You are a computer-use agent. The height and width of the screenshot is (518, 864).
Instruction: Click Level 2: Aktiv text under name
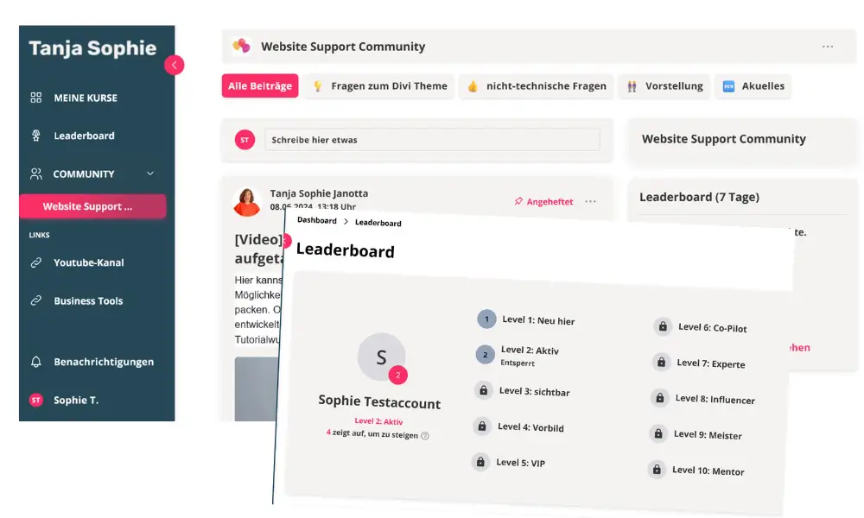tap(378, 421)
